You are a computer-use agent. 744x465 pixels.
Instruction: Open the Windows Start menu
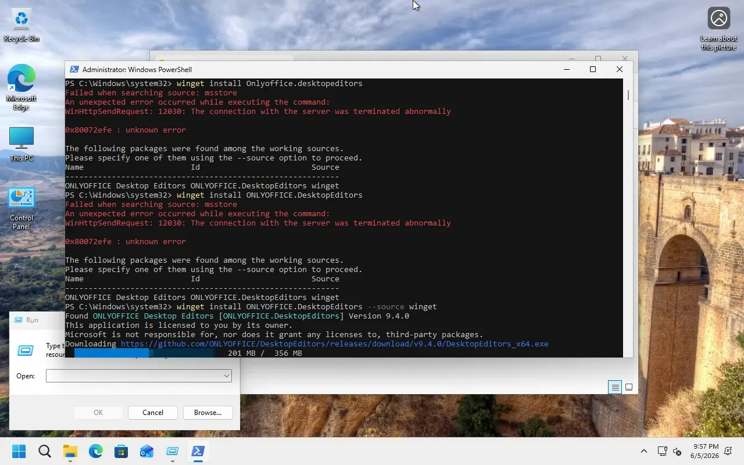(19, 451)
